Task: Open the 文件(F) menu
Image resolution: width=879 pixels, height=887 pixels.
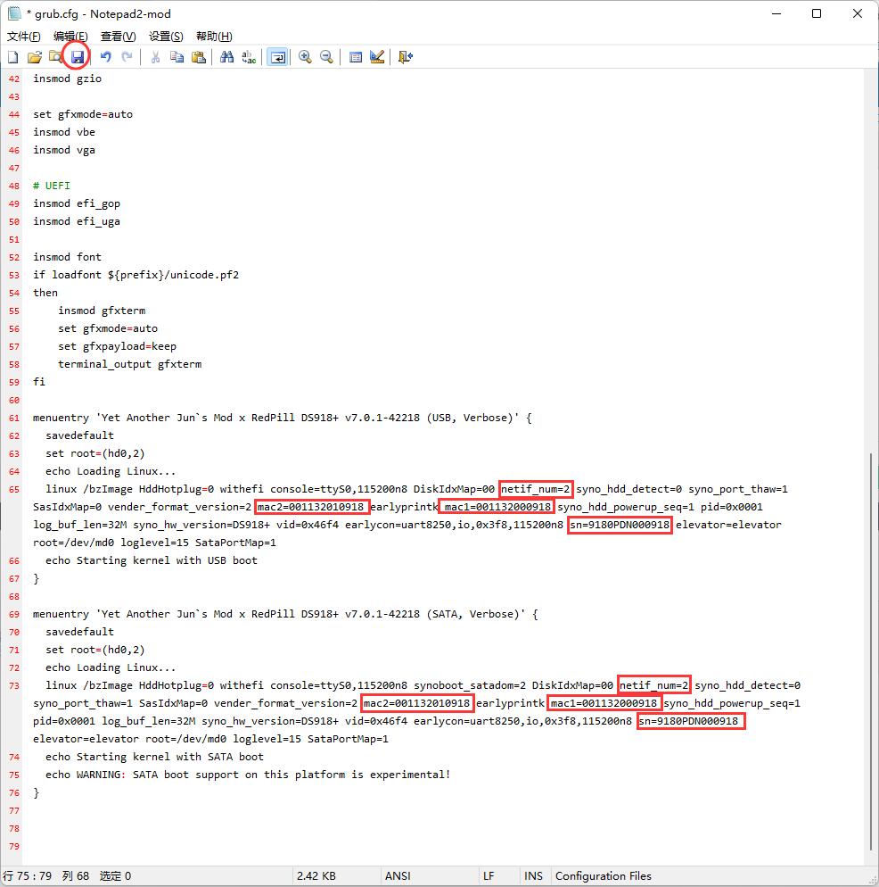Action: pos(24,37)
